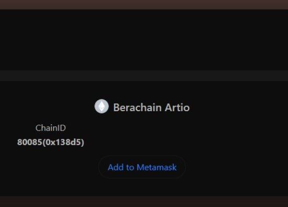Click the Add to Metamask button
Image resolution: width=288 pixels, height=207 pixels.
pyautogui.click(x=142, y=167)
